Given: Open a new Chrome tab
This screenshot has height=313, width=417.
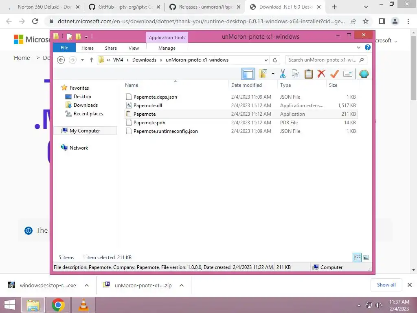Looking at the screenshot, I should coord(334,7).
